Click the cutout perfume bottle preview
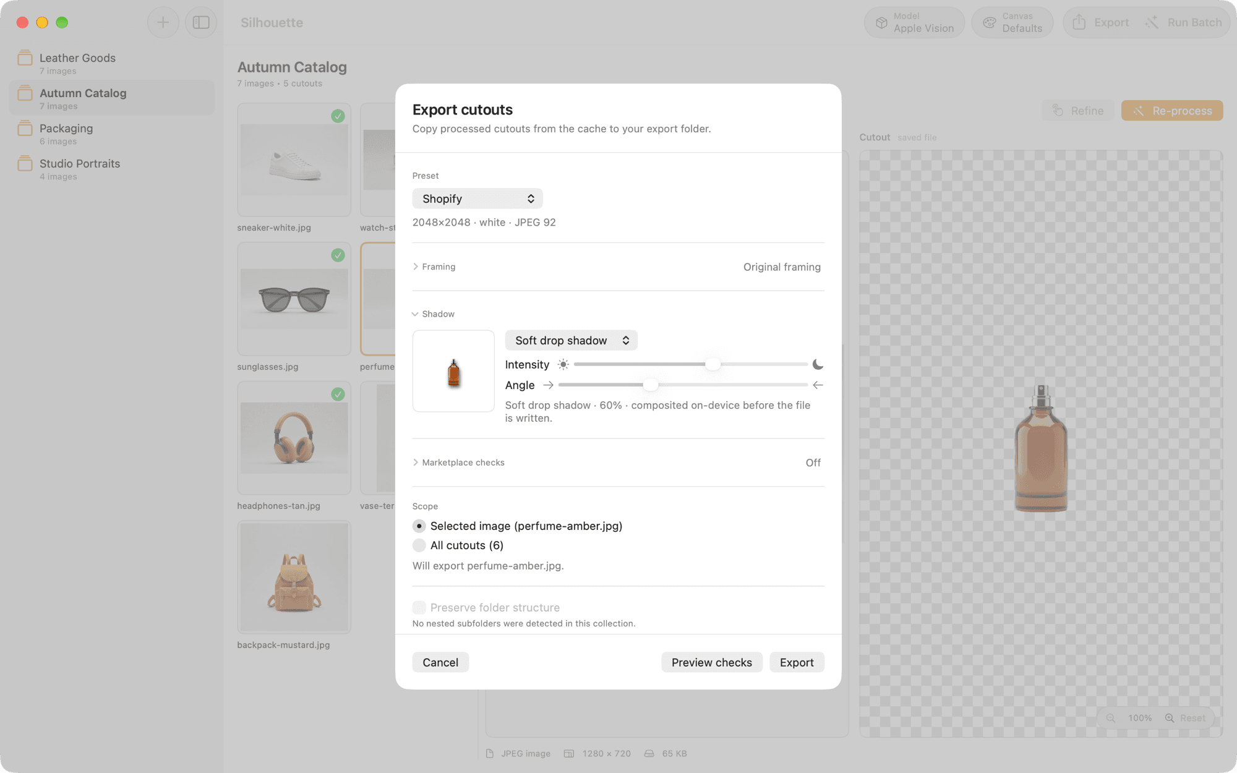This screenshot has width=1237, height=773. tap(1041, 448)
